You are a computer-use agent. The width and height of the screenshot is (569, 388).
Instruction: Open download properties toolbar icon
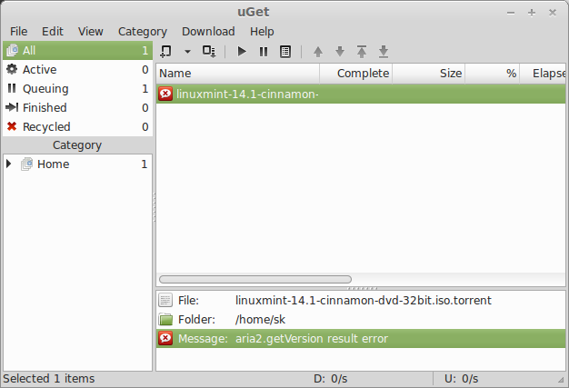pyautogui.click(x=285, y=52)
